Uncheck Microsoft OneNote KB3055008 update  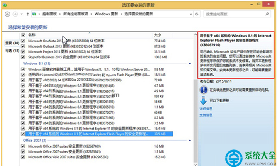(x=23, y=41)
